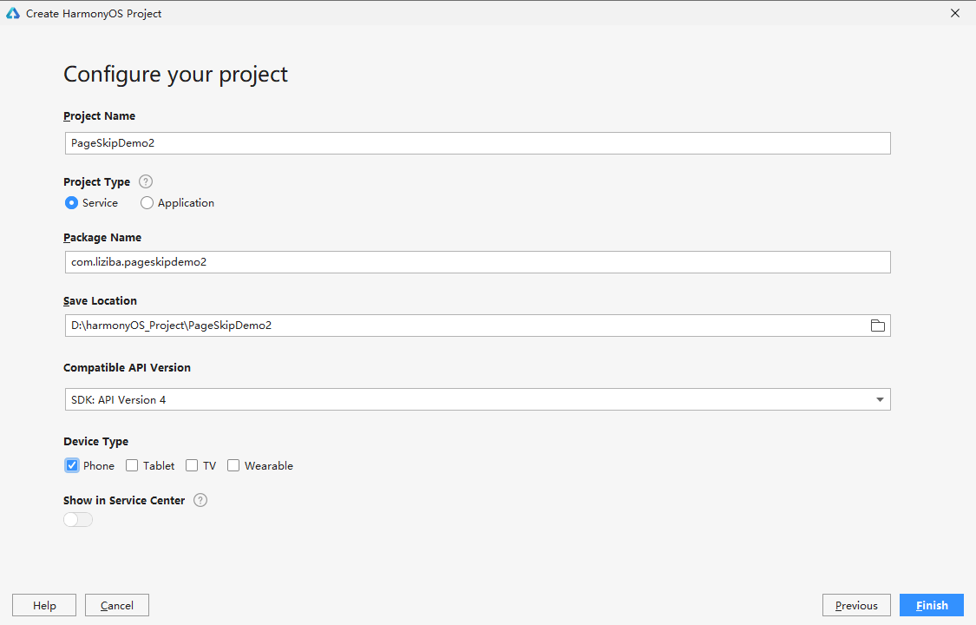This screenshot has height=625, width=976.
Task: Check the TV device type checkbox
Action: [x=192, y=465]
